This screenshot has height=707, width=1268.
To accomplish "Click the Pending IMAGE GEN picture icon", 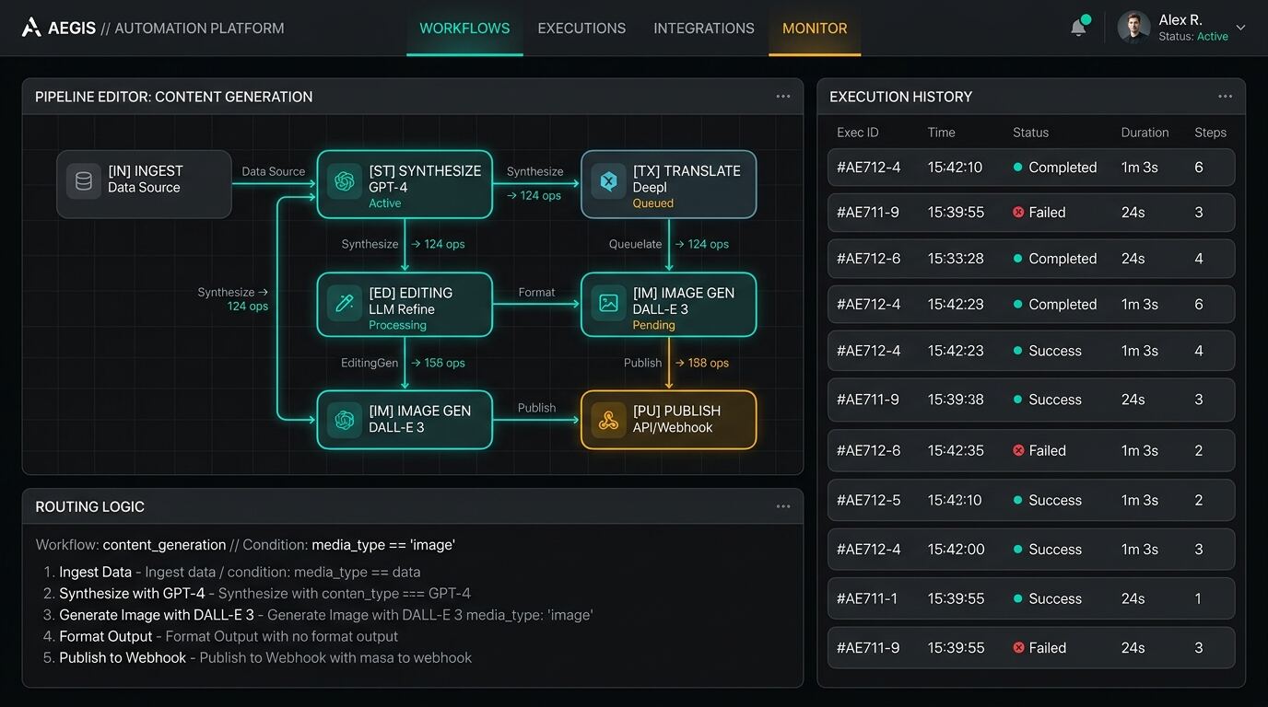I will (608, 303).
